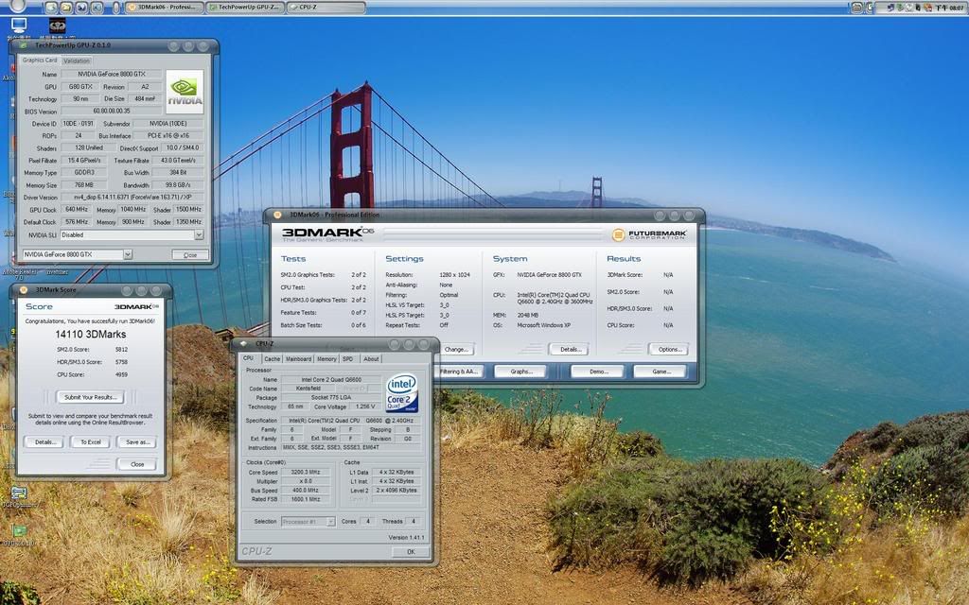Click the 3DMark Score title bar icon

(24, 289)
